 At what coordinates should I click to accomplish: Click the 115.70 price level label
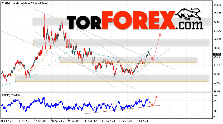[217, 31]
